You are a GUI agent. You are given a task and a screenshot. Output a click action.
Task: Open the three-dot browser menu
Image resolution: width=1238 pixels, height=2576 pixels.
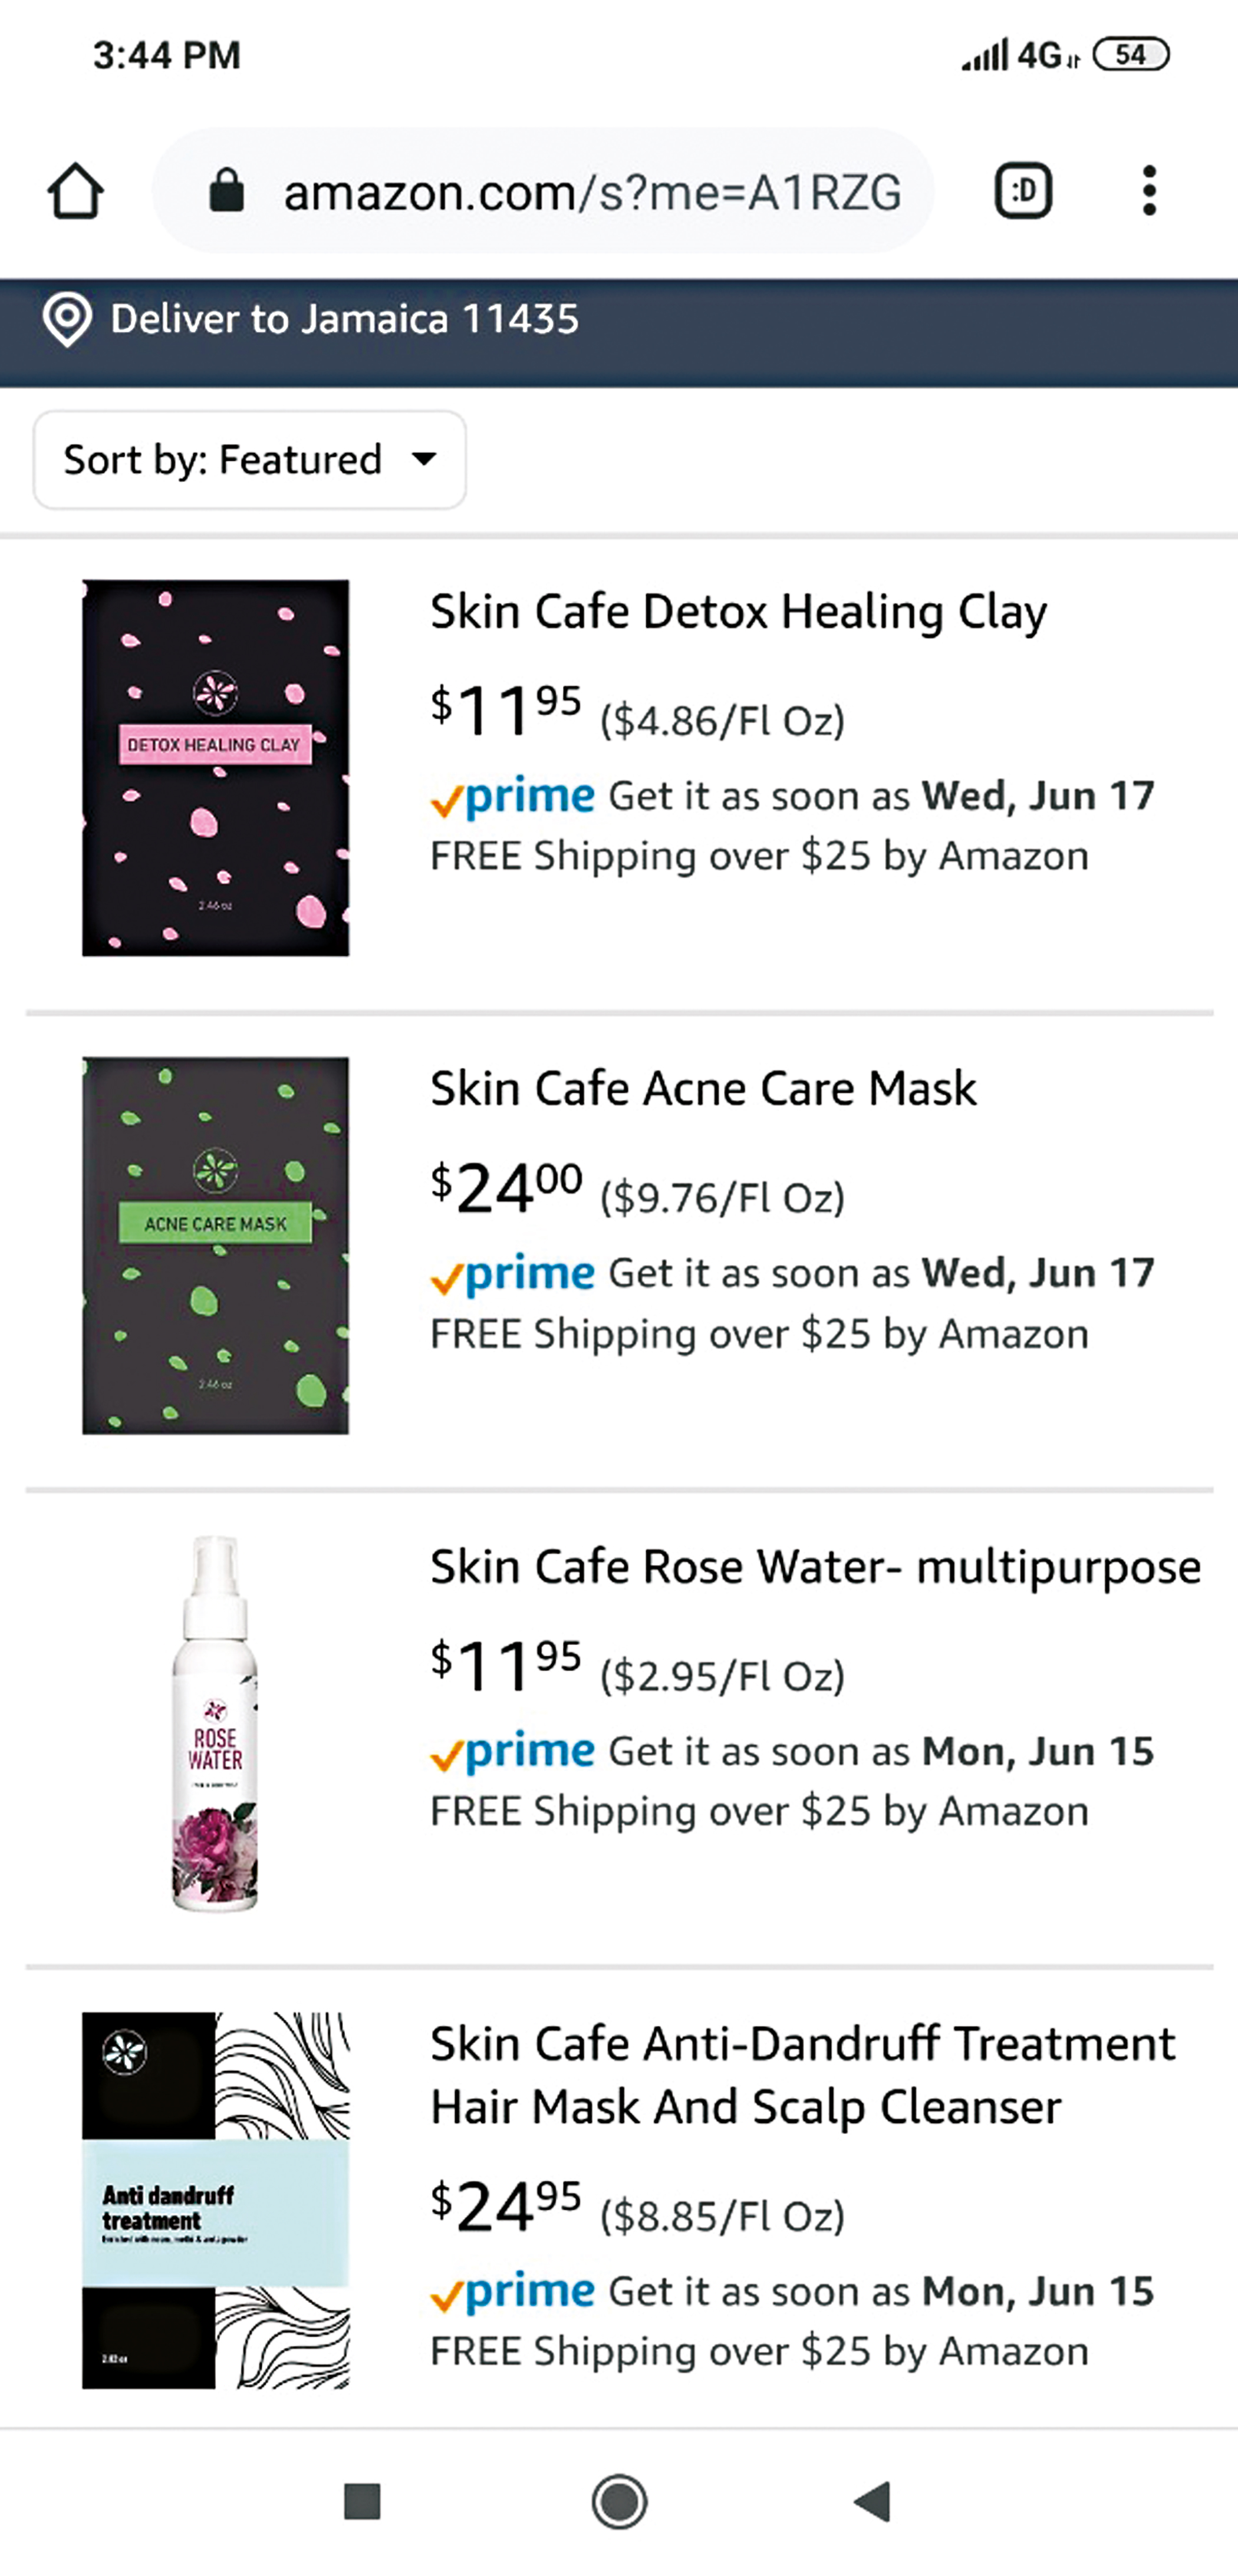pos(1149,191)
